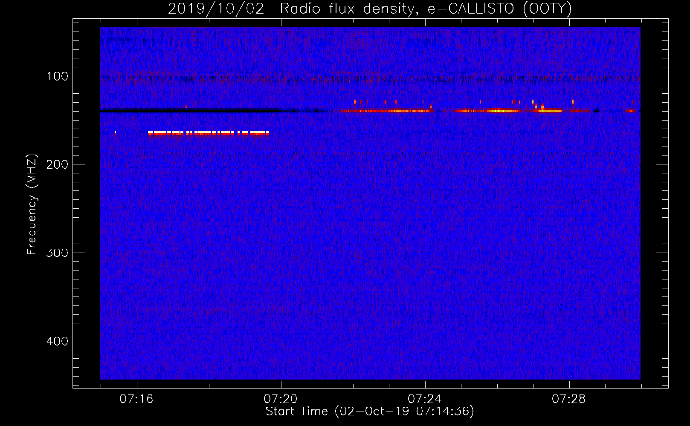Click the 'Start Time (02-Oct-19 07:14:36)' x-axis label
The height and width of the screenshot is (426, 690).
[370, 412]
